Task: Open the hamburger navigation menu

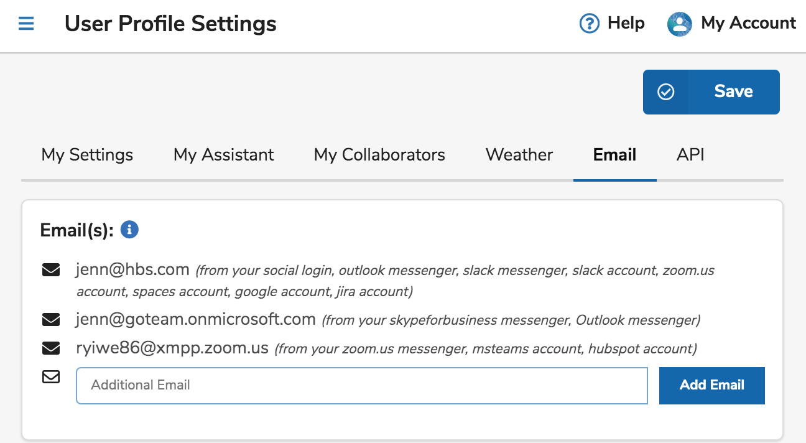Action: (x=26, y=24)
